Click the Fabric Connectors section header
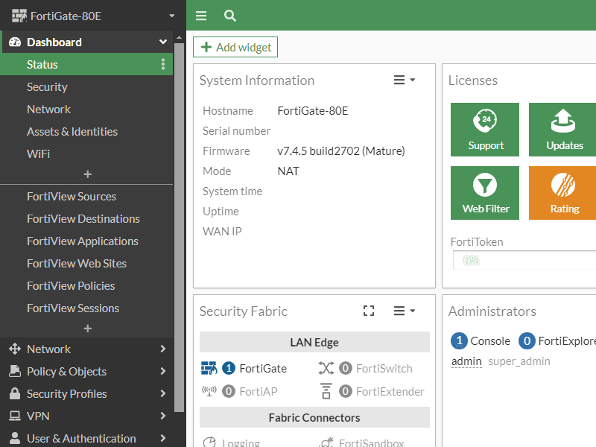Viewport: 596px width, 447px height. (314, 417)
